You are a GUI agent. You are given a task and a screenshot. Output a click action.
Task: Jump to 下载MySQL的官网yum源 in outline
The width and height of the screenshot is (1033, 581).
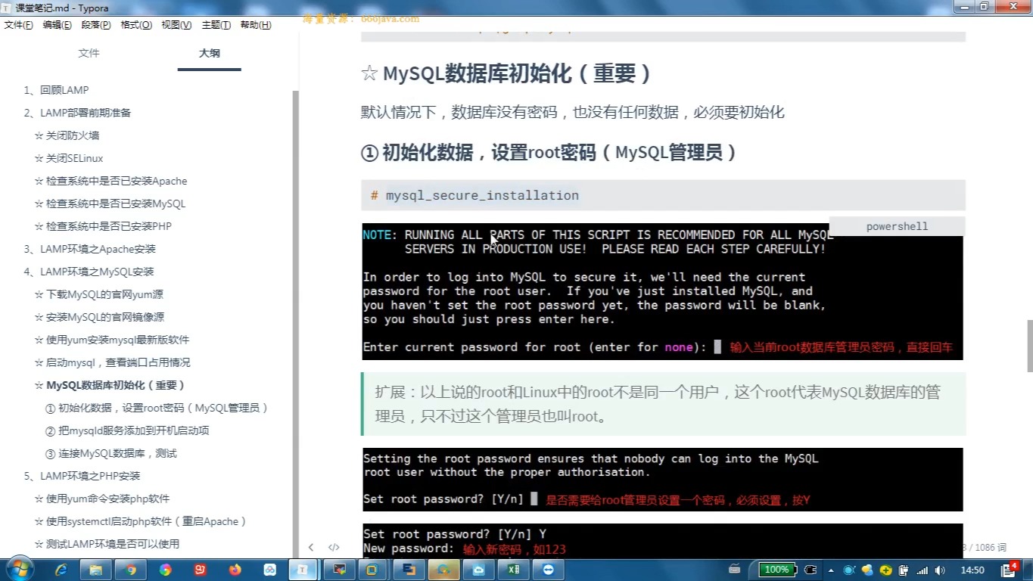click(x=99, y=294)
